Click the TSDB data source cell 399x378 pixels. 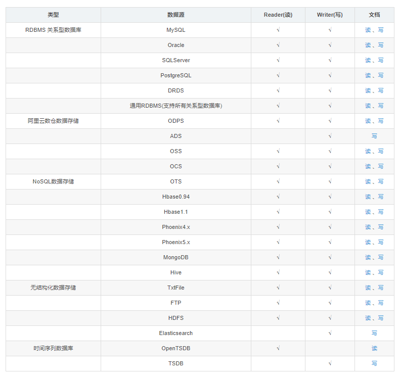point(176,363)
